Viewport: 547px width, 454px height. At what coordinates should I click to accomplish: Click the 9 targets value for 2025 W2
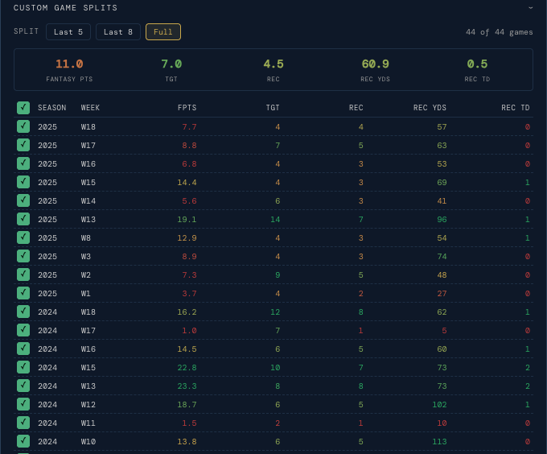[x=278, y=275]
